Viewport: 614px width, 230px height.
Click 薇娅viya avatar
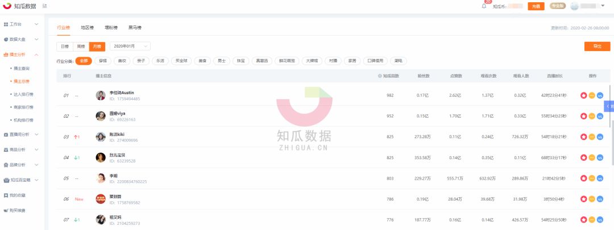click(x=101, y=116)
